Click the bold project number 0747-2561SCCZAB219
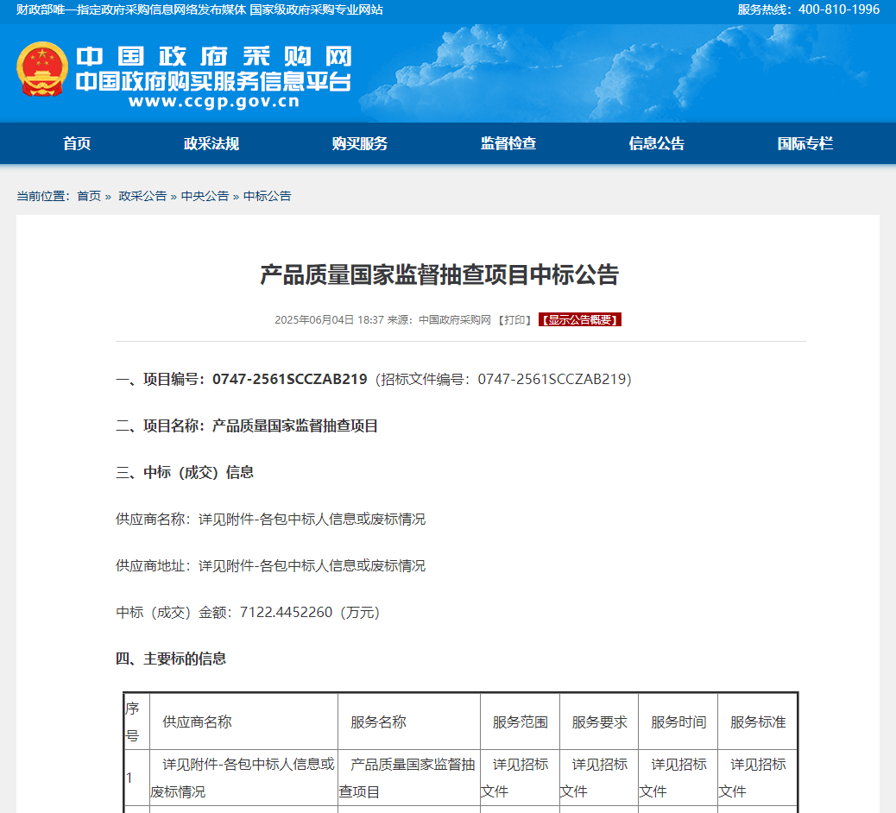 coord(290,380)
